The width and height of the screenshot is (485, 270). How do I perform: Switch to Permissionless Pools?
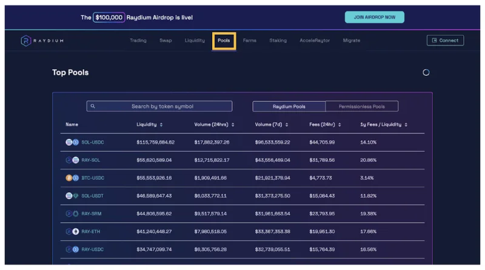[361, 106]
